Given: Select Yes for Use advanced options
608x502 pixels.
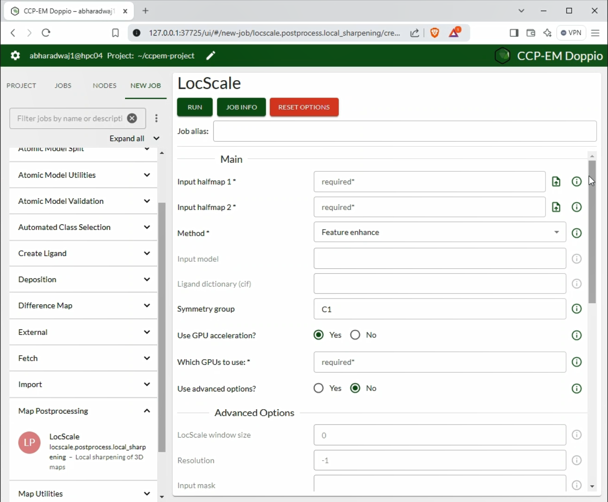Looking at the screenshot, I should pyautogui.click(x=319, y=388).
